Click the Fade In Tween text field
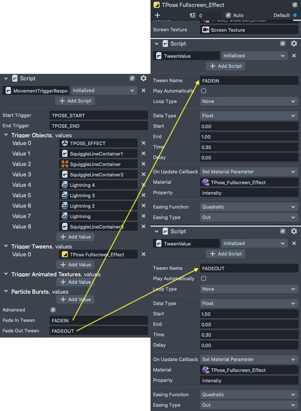 [99, 321]
